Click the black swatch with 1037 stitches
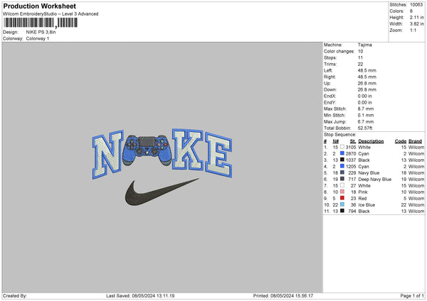The height and width of the screenshot is (301, 427). pyautogui.click(x=342, y=160)
